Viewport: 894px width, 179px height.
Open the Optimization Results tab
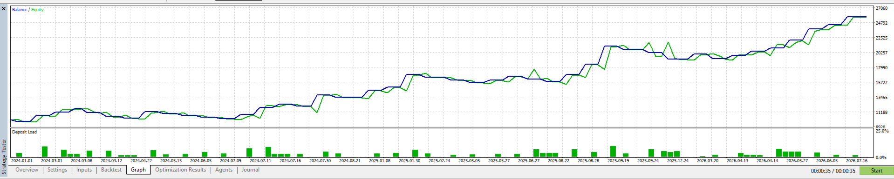[x=180, y=170]
